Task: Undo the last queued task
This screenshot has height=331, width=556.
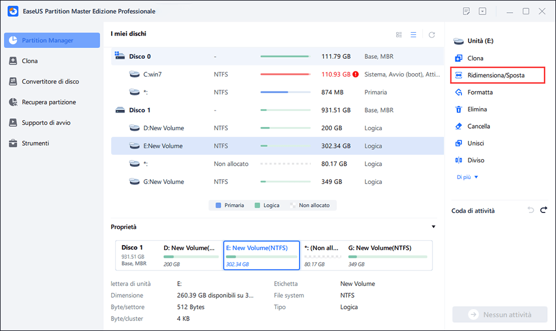Action: coord(530,210)
